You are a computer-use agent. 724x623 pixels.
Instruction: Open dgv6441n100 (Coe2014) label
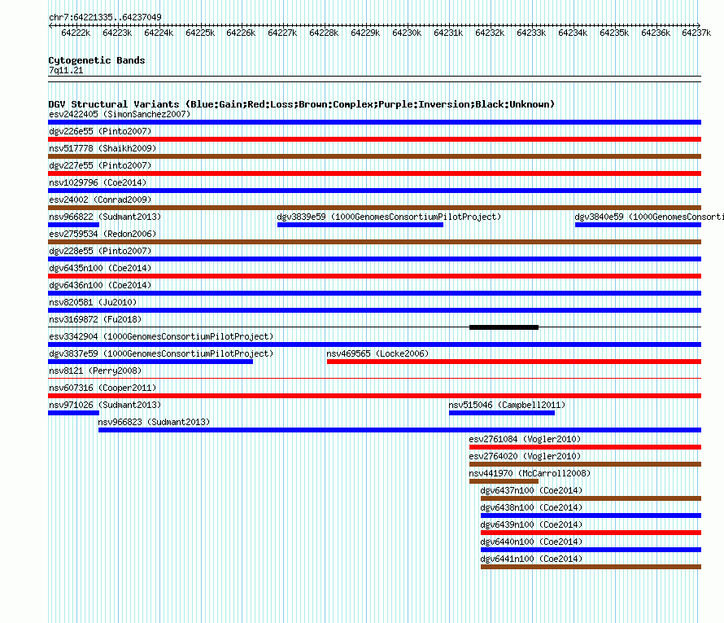[531, 559]
